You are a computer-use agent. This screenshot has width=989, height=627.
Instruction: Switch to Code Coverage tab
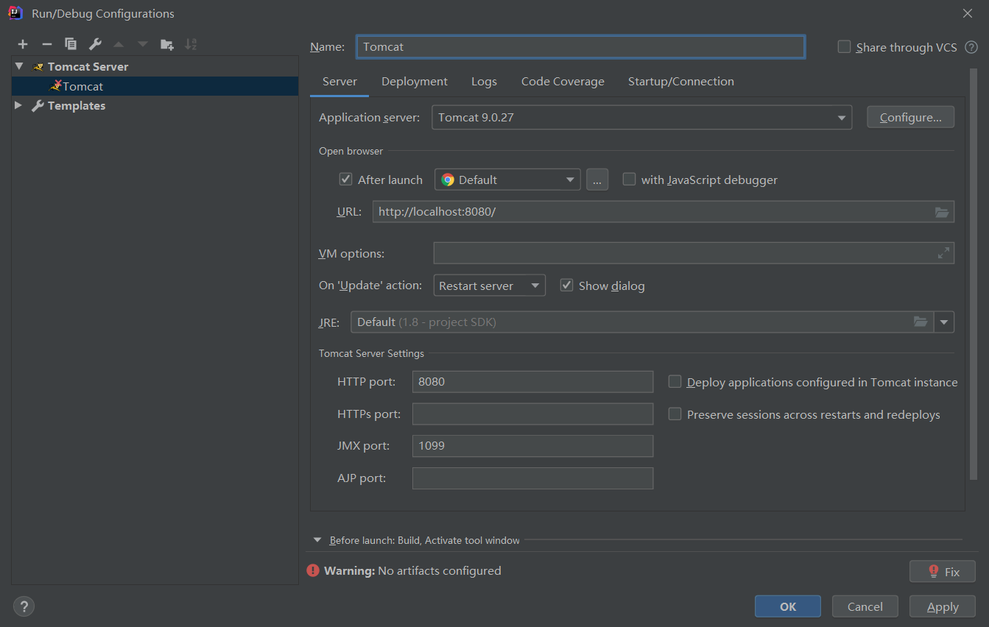[x=563, y=82]
